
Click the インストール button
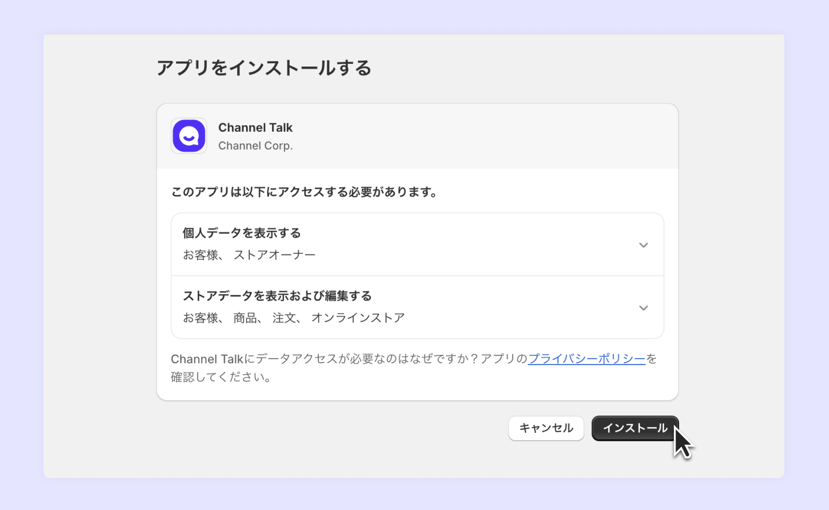click(x=635, y=428)
